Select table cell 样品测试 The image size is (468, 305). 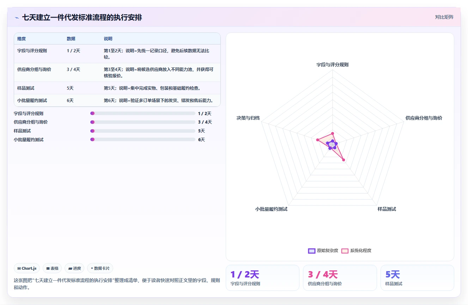point(26,88)
